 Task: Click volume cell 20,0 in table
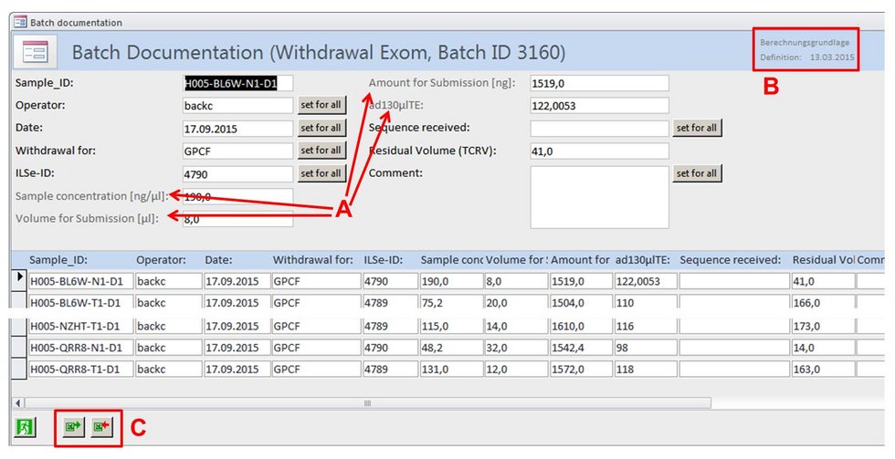coord(516,302)
